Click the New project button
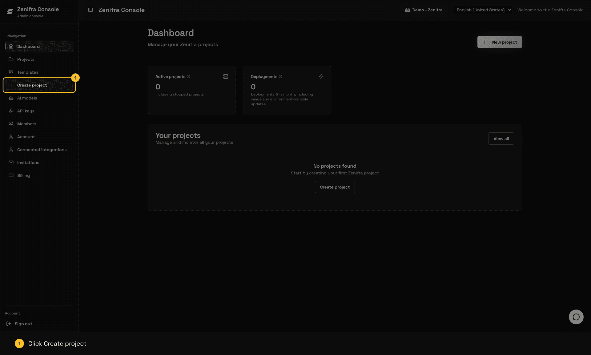591x355 pixels. pos(500,42)
